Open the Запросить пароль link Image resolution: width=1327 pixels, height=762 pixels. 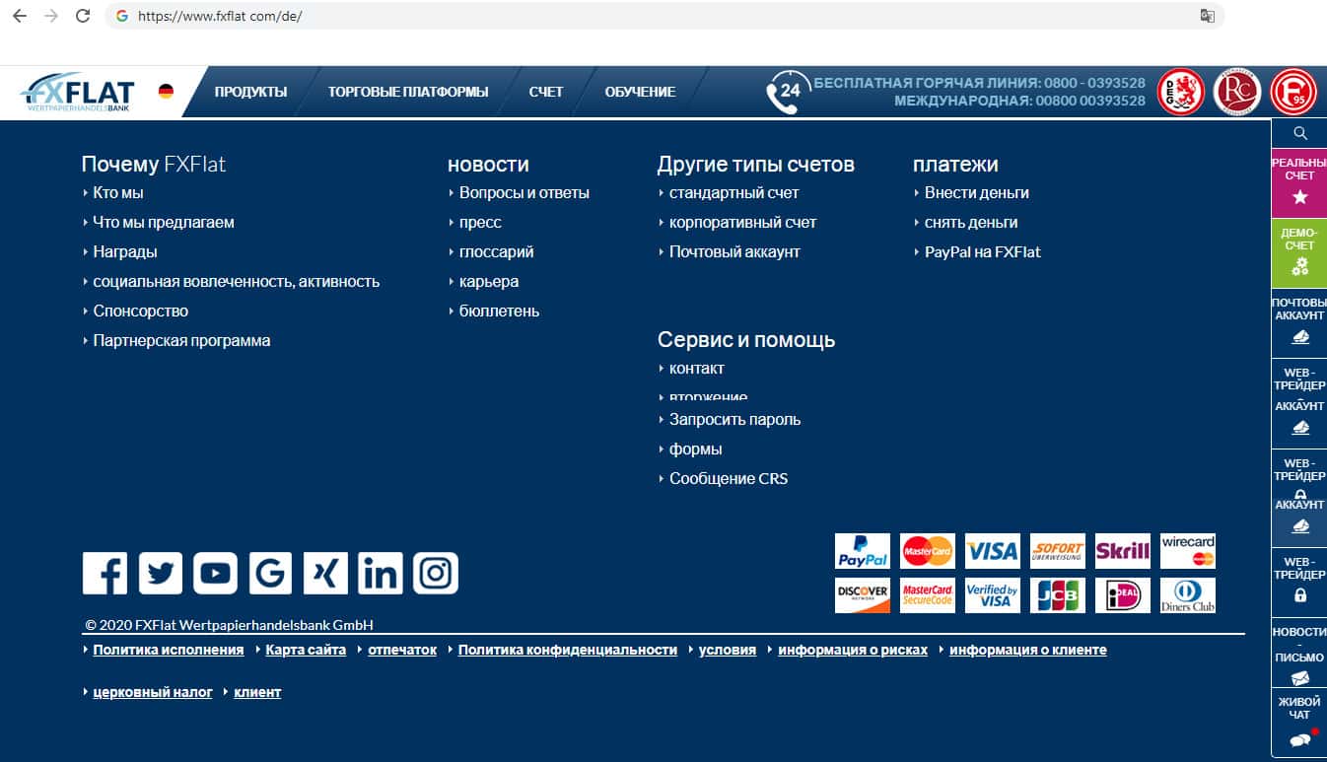click(735, 420)
